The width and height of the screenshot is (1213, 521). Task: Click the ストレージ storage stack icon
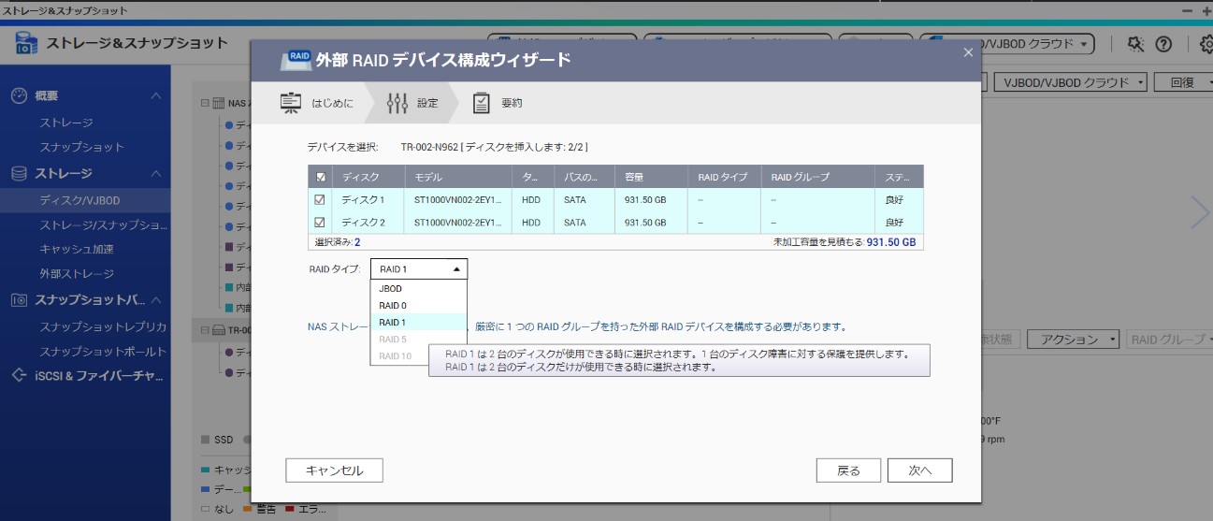point(20,174)
